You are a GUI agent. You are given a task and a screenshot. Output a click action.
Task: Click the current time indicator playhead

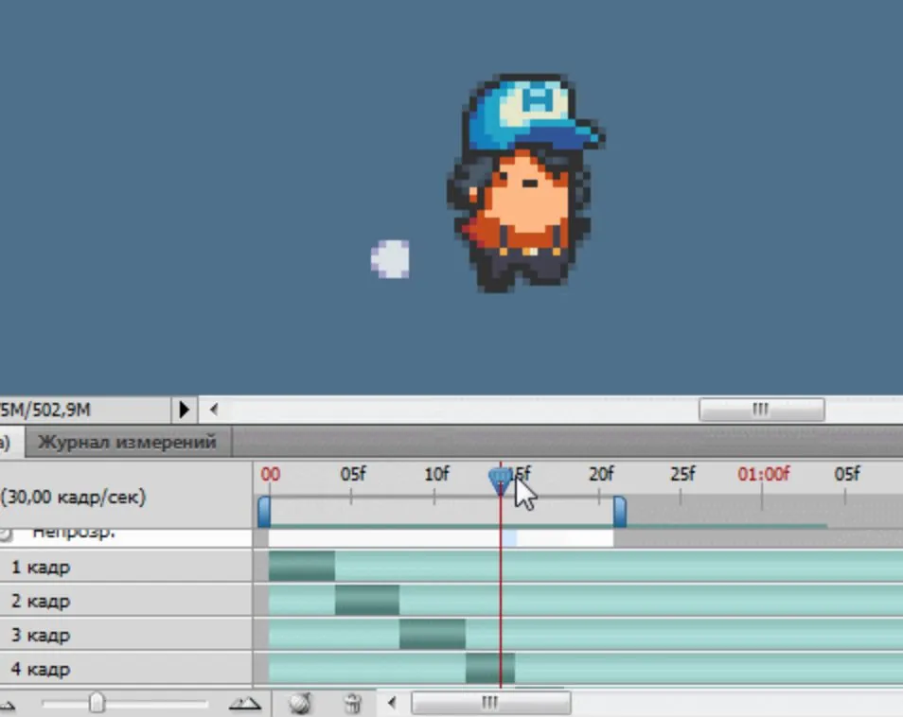500,480
